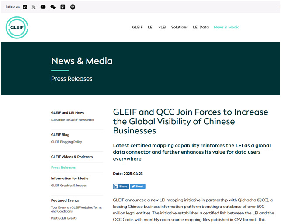The height and width of the screenshot is (224, 281).
Task: Open GLEIF Graphics & Images link
Action: [69, 185]
